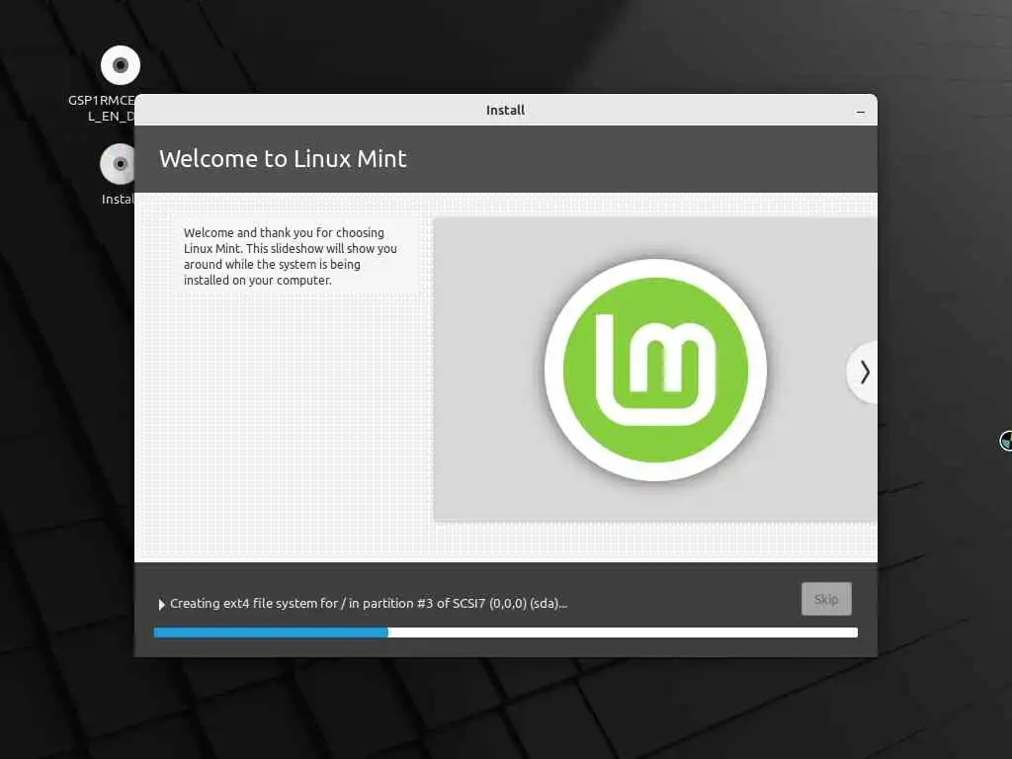Minimize the Install window
Viewport: 1012px width, 759px height.
(x=861, y=112)
